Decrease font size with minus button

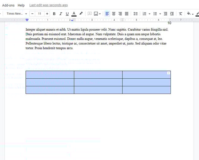[32, 14]
